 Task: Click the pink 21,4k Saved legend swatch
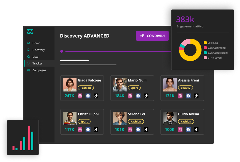pos(205,58)
